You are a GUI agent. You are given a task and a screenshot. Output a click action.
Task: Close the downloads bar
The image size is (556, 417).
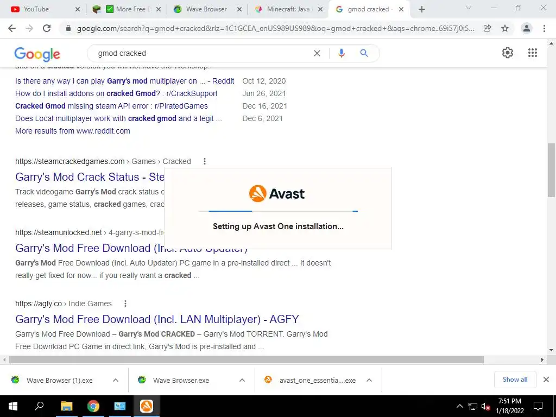[x=546, y=380]
